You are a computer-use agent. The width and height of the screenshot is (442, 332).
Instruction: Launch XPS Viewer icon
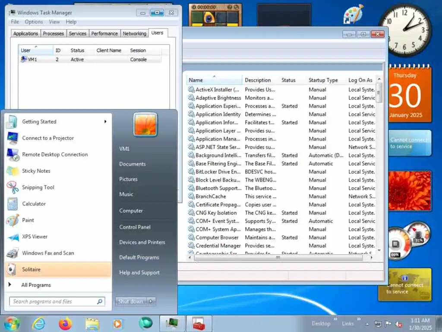pyautogui.click(x=13, y=237)
